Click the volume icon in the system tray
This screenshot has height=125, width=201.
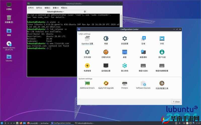click(180, 123)
